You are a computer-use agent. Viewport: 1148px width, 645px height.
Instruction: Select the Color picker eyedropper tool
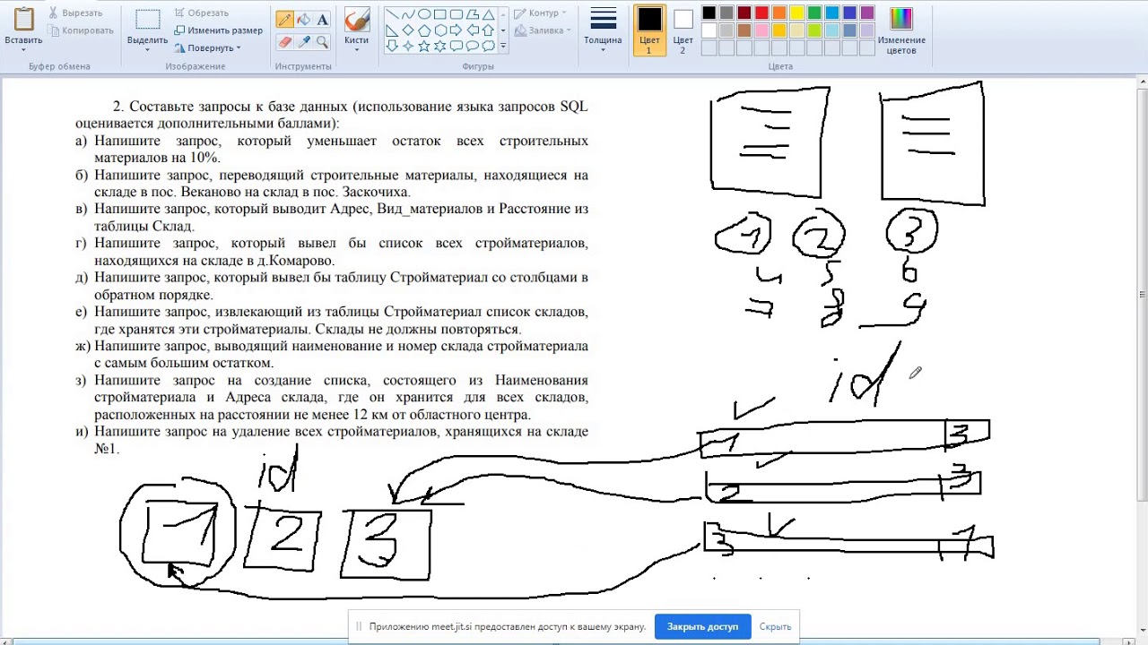[303, 41]
